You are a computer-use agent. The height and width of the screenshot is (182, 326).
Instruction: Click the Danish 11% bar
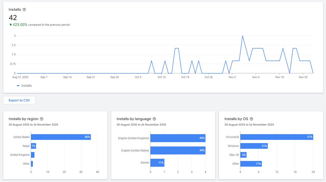(x=157, y=163)
